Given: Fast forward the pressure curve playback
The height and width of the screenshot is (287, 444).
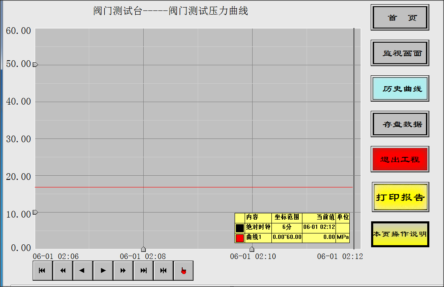Looking at the screenshot, I should click(123, 270).
